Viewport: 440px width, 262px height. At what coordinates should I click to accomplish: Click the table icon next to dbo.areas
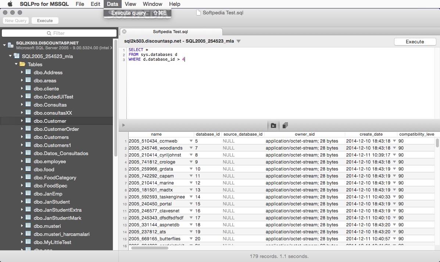pyautogui.click(x=28, y=80)
